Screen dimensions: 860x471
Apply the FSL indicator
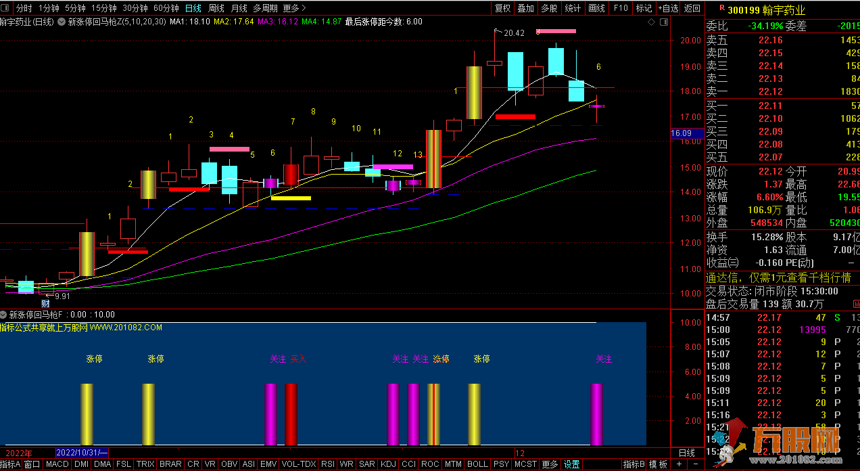point(124,464)
